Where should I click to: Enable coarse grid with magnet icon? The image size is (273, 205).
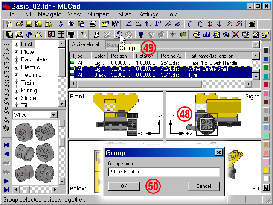coord(51,34)
